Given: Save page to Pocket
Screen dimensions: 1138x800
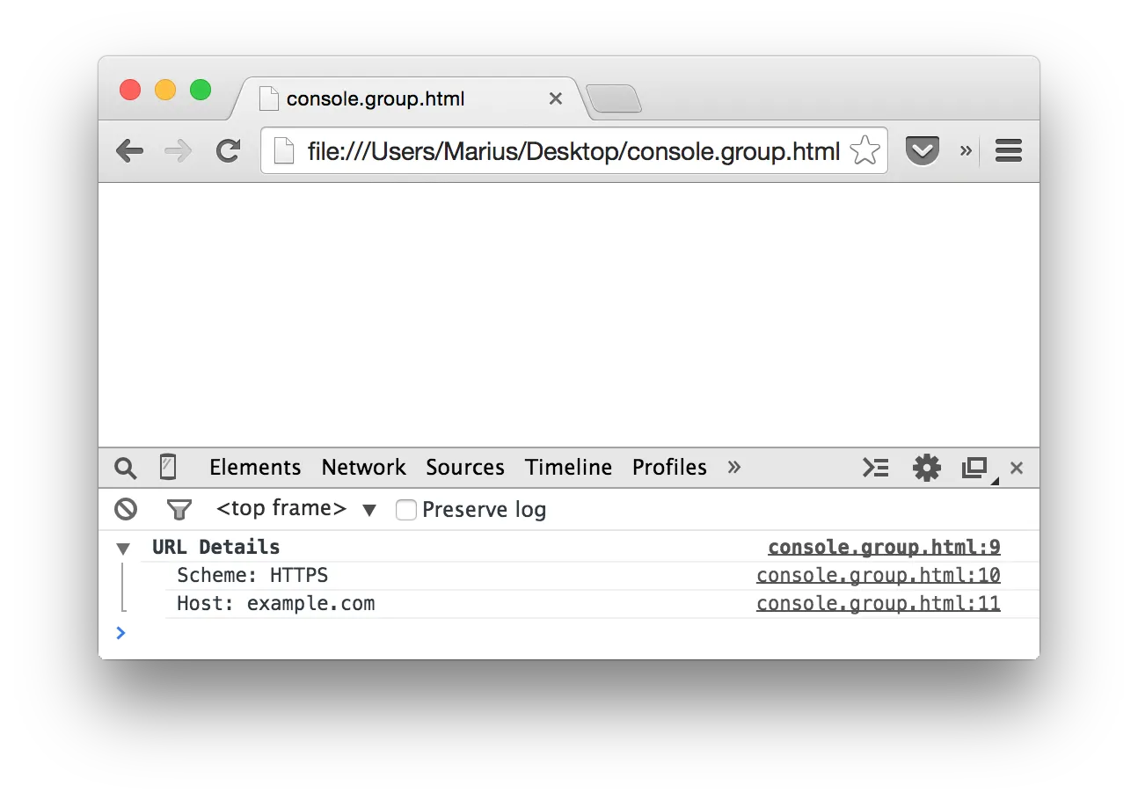Looking at the screenshot, I should click(923, 150).
